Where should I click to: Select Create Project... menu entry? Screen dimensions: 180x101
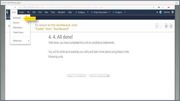point(19,32)
